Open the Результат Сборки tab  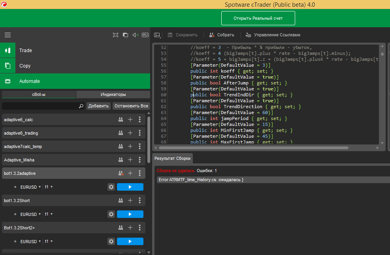tap(172, 158)
